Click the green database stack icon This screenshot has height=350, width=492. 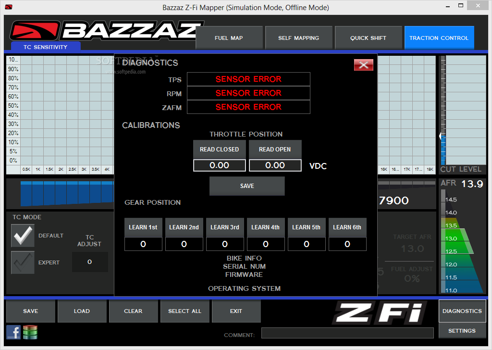pyautogui.click(x=30, y=332)
